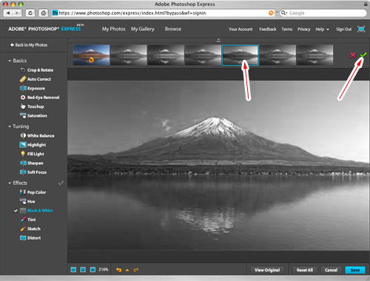Collapse the Effects section
This screenshot has width=370, height=281.
(x=10, y=183)
